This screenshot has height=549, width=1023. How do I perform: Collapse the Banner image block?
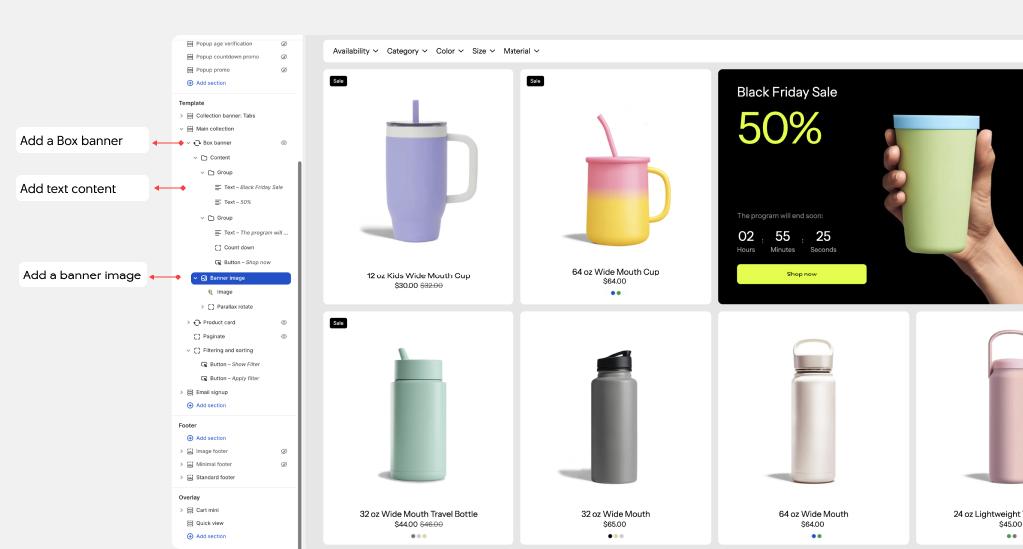(x=195, y=278)
